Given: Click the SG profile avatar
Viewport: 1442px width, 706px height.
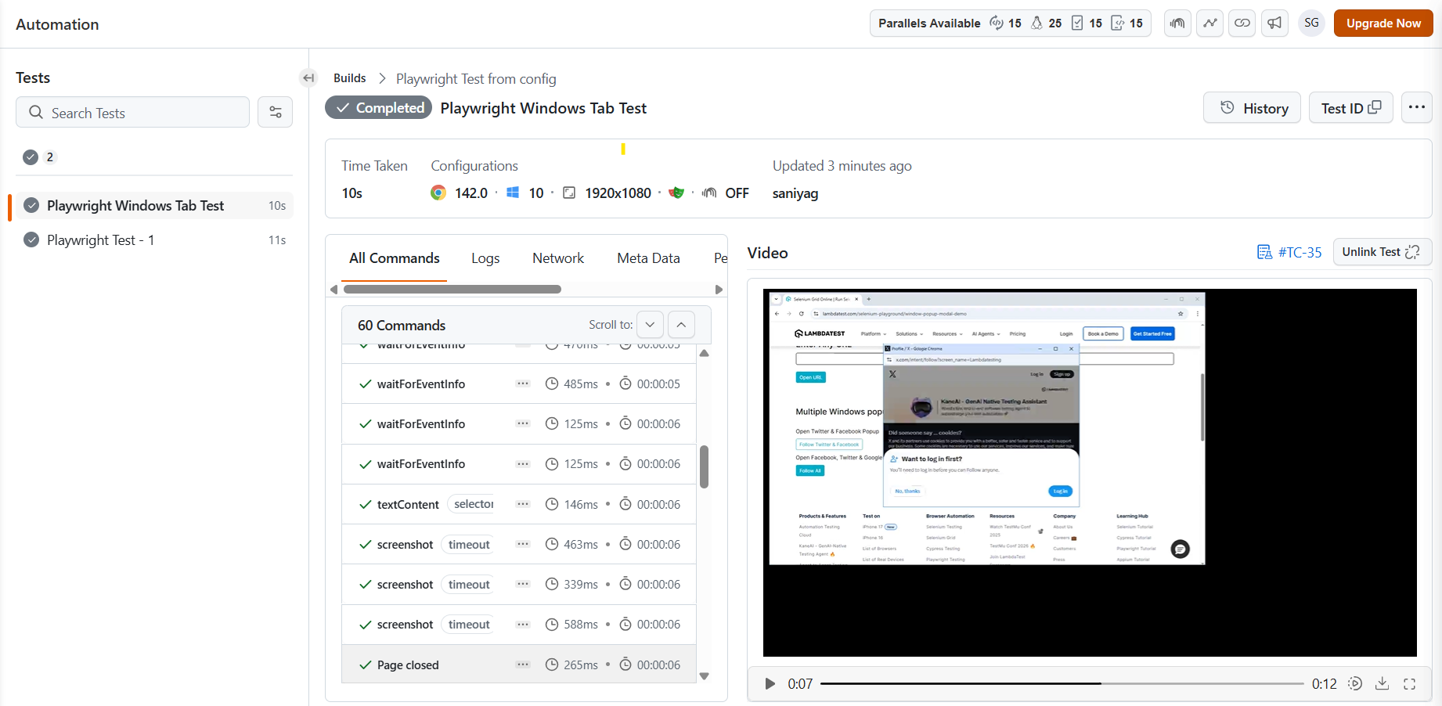Looking at the screenshot, I should [1311, 23].
